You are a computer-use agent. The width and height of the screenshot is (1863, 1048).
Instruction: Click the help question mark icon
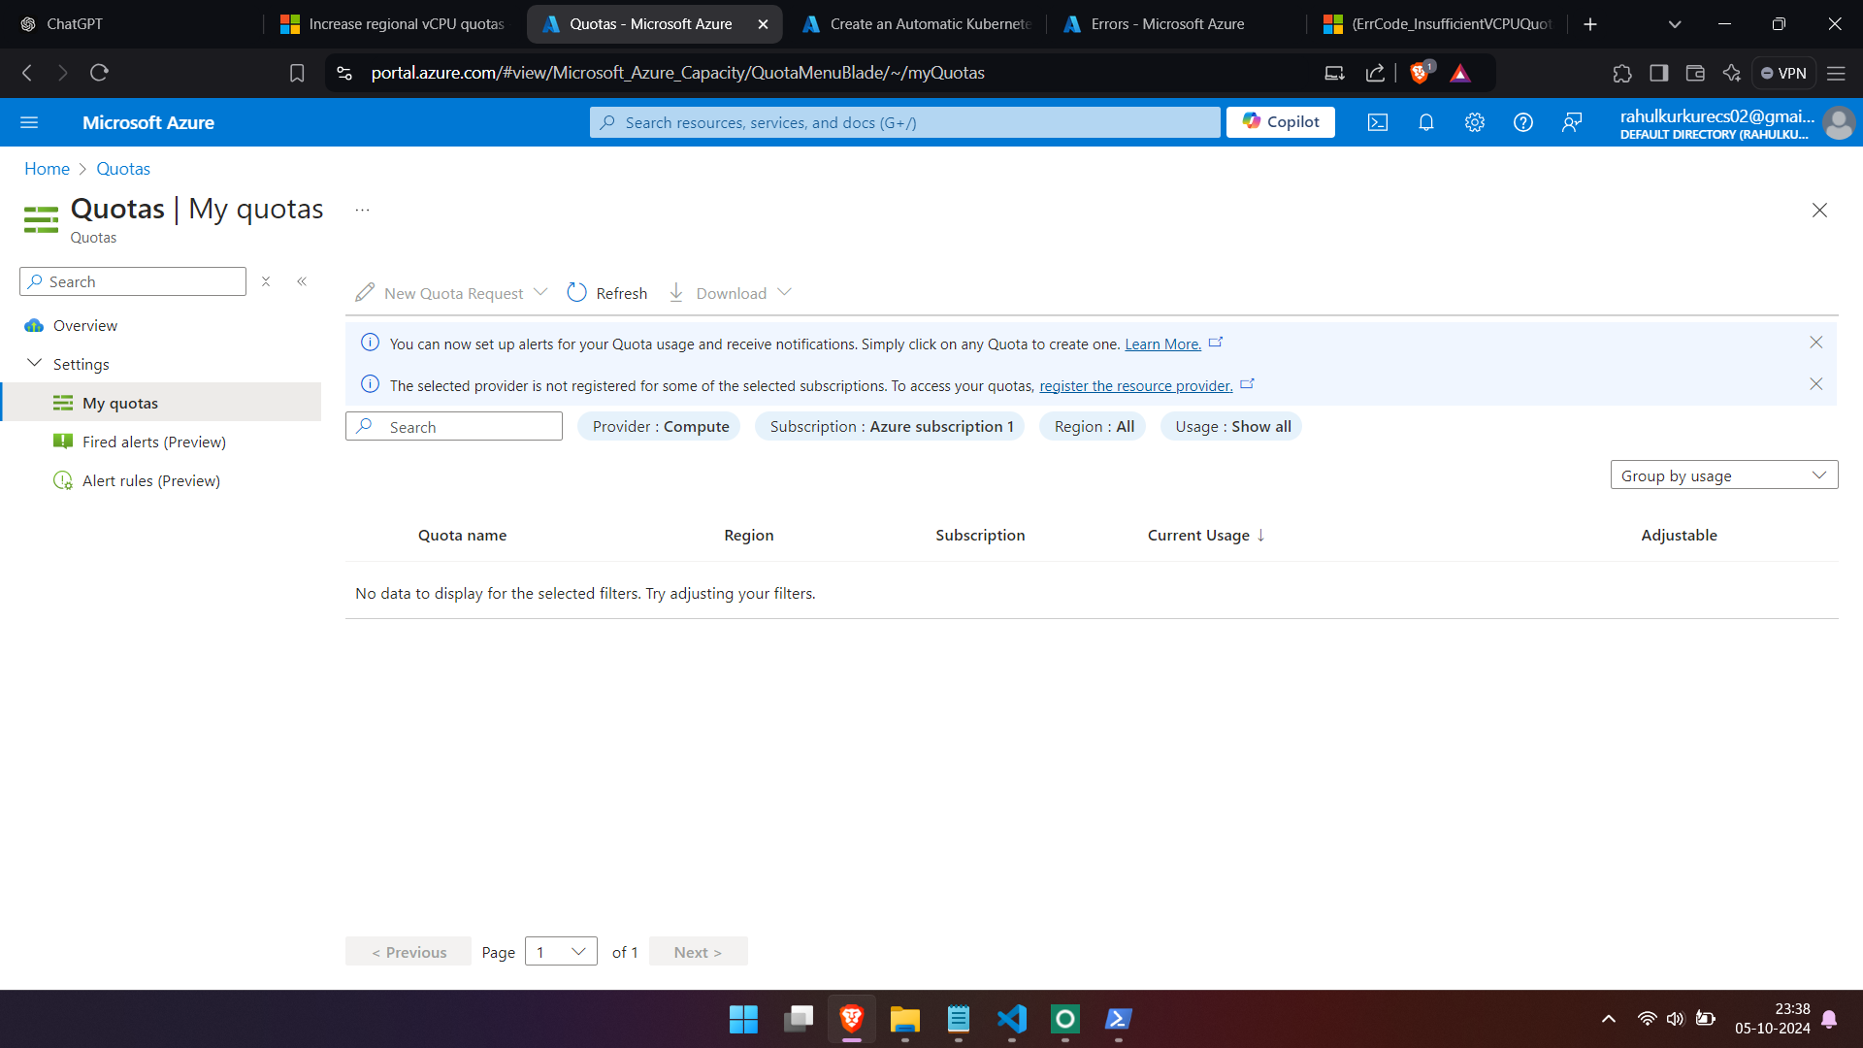[1523, 122]
